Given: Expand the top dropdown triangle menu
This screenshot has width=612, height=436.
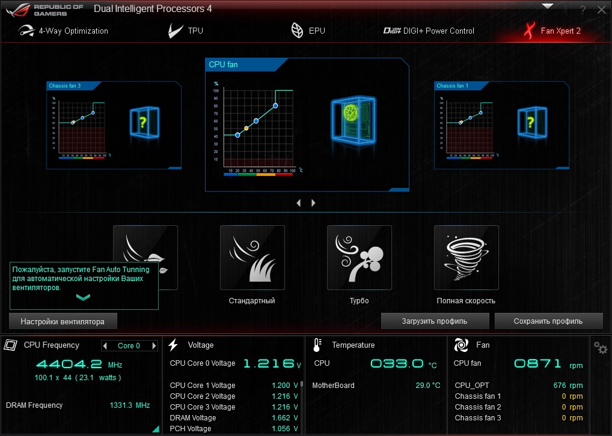Looking at the screenshot, I should (x=548, y=6).
